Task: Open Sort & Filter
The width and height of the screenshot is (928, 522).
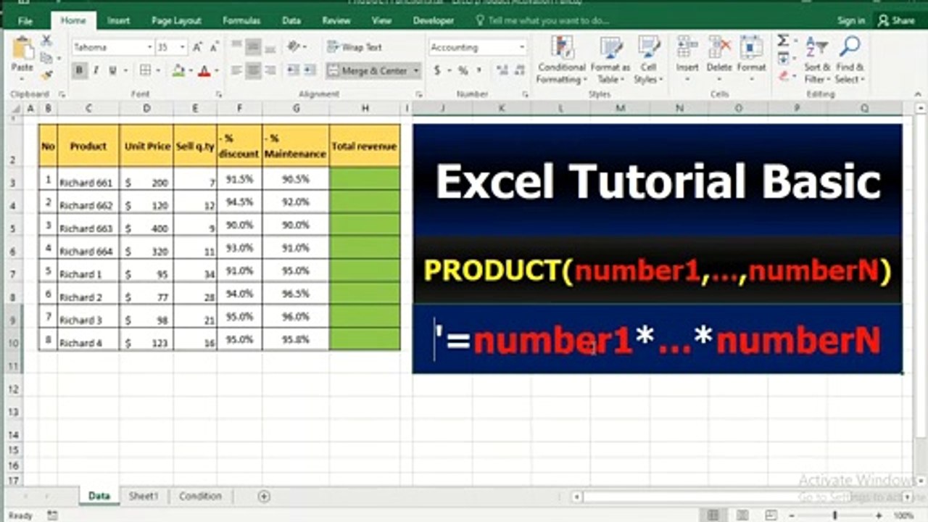Action: pos(817,59)
